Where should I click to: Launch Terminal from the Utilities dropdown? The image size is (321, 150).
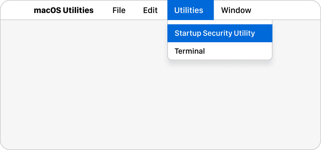pyautogui.click(x=190, y=51)
